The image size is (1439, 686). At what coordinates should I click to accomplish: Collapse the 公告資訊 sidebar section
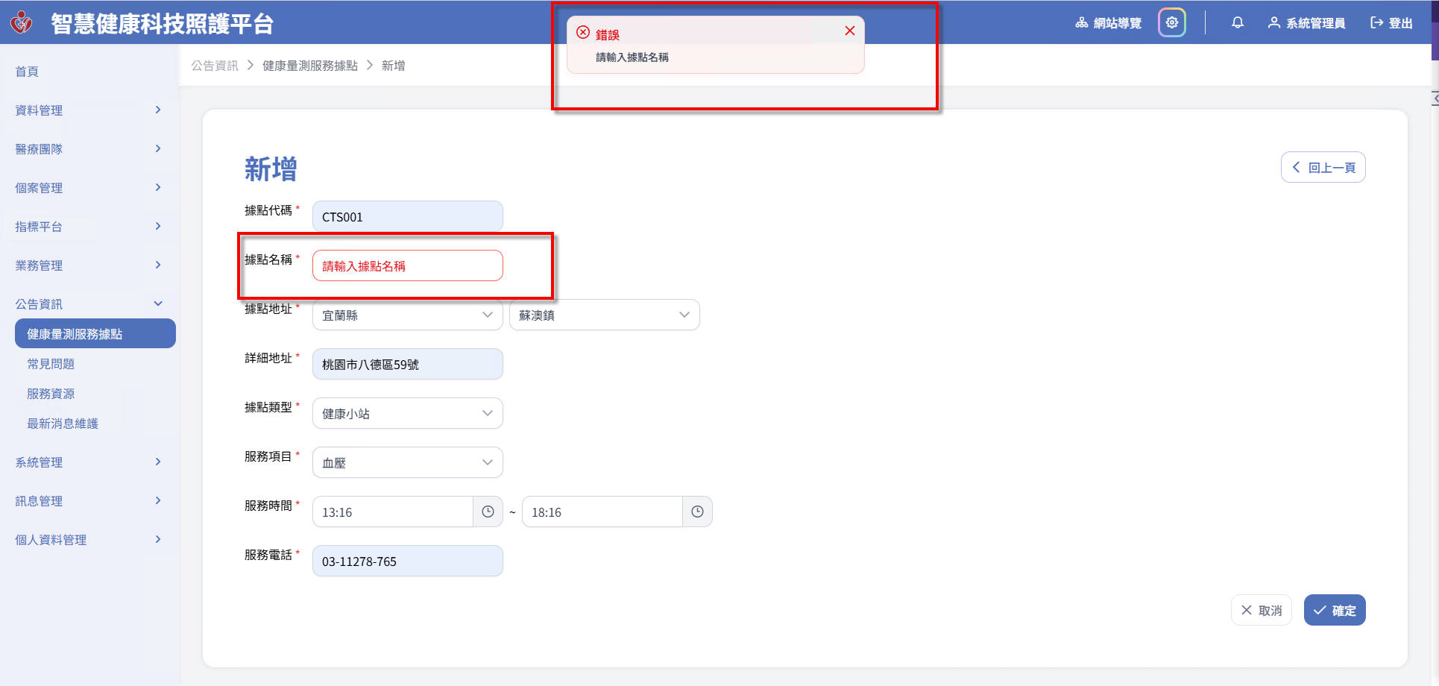click(88, 304)
